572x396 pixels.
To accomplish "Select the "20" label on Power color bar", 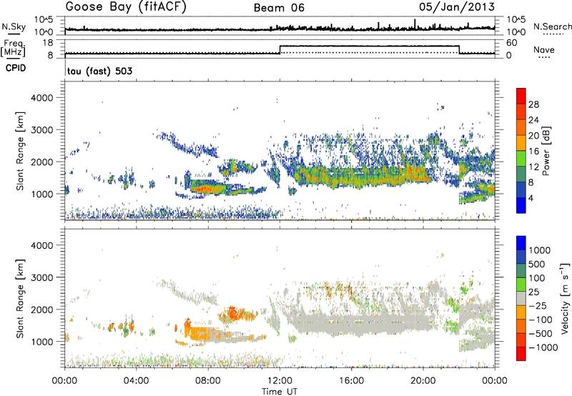I will [533, 136].
